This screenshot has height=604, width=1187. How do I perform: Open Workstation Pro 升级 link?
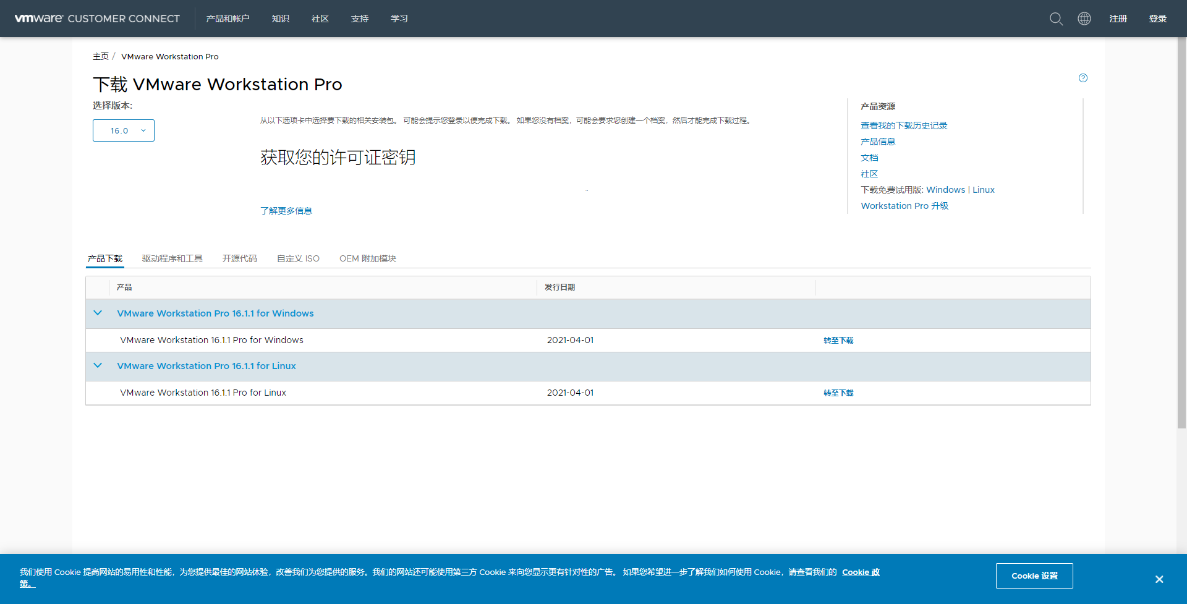point(904,206)
